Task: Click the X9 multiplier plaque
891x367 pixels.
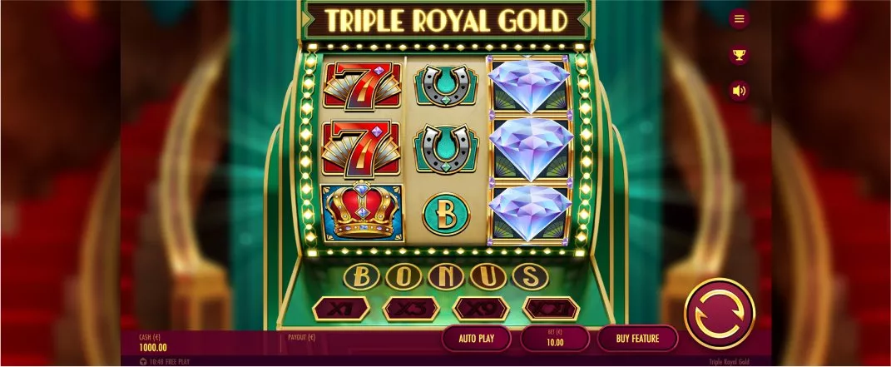Action: 481,309
